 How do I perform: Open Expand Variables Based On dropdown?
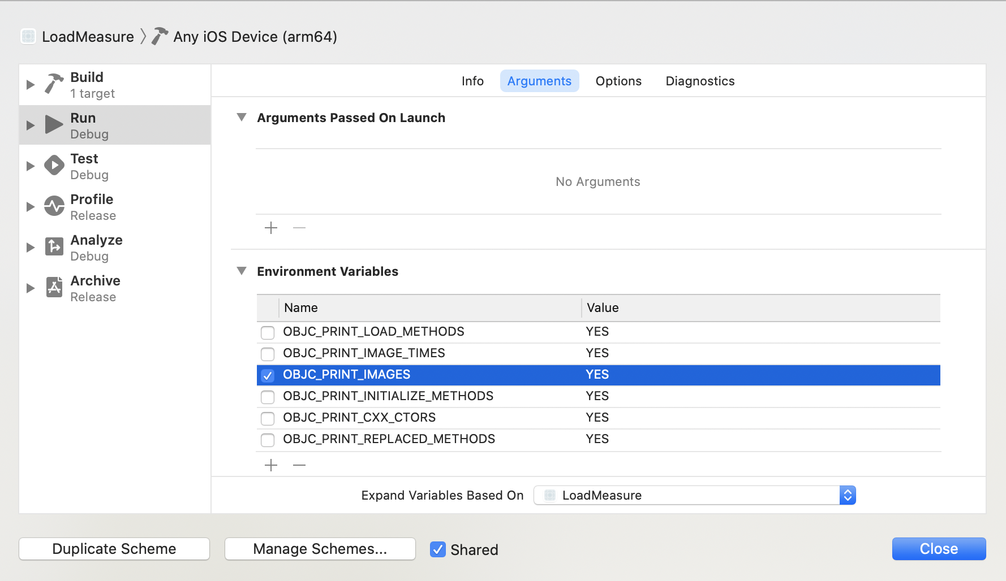[694, 495]
